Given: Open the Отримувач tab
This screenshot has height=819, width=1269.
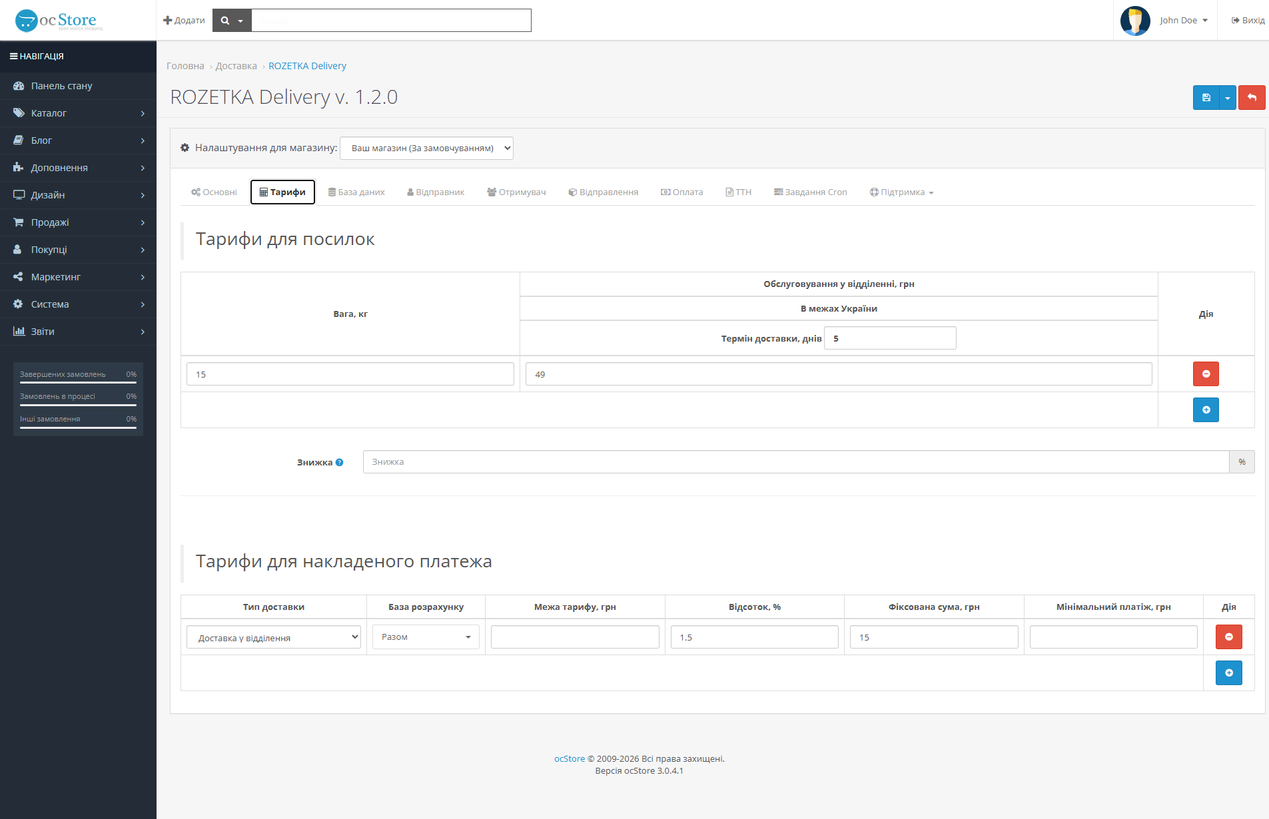Looking at the screenshot, I should (516, 192).
